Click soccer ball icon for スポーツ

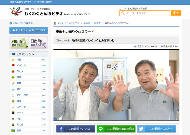pyautogui.click(x=13, y=107)
